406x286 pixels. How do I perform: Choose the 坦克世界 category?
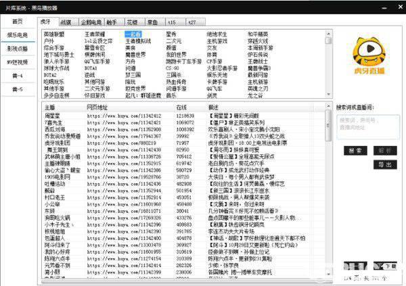(x=136, y=89)
